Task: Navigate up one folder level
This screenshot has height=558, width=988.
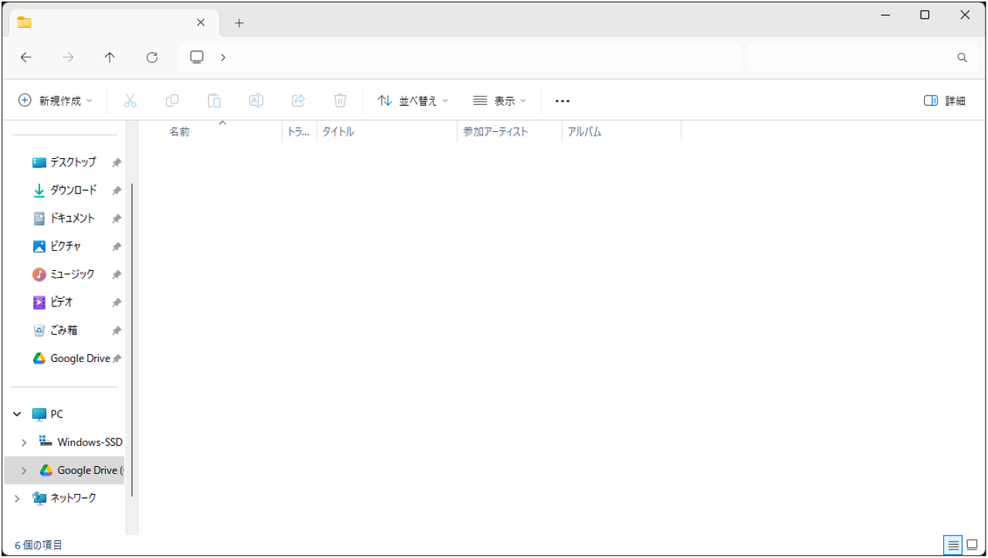Action: [110, 57]
